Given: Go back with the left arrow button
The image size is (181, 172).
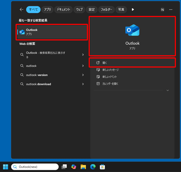Looking at the screenshot, I should [21, 9].
